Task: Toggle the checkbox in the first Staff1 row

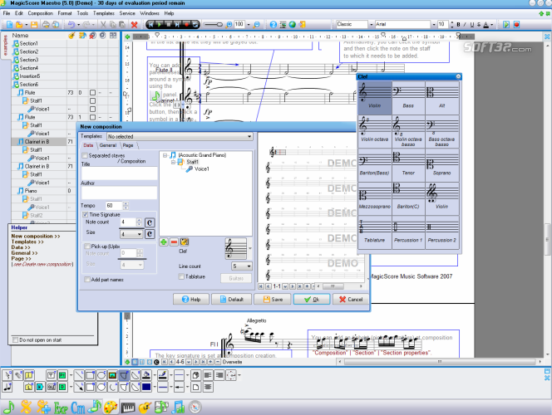Action: (92, 101)
